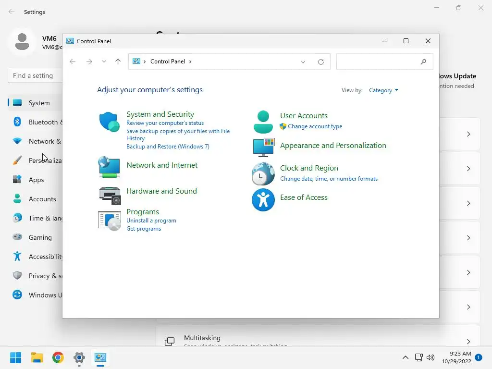492x369 pixels.
Task: Open the System and Security shield icon
Action: click(109, 122)
